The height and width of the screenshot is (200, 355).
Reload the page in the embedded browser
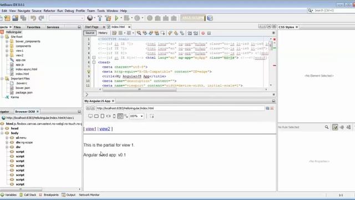click(x=267, y=108)
